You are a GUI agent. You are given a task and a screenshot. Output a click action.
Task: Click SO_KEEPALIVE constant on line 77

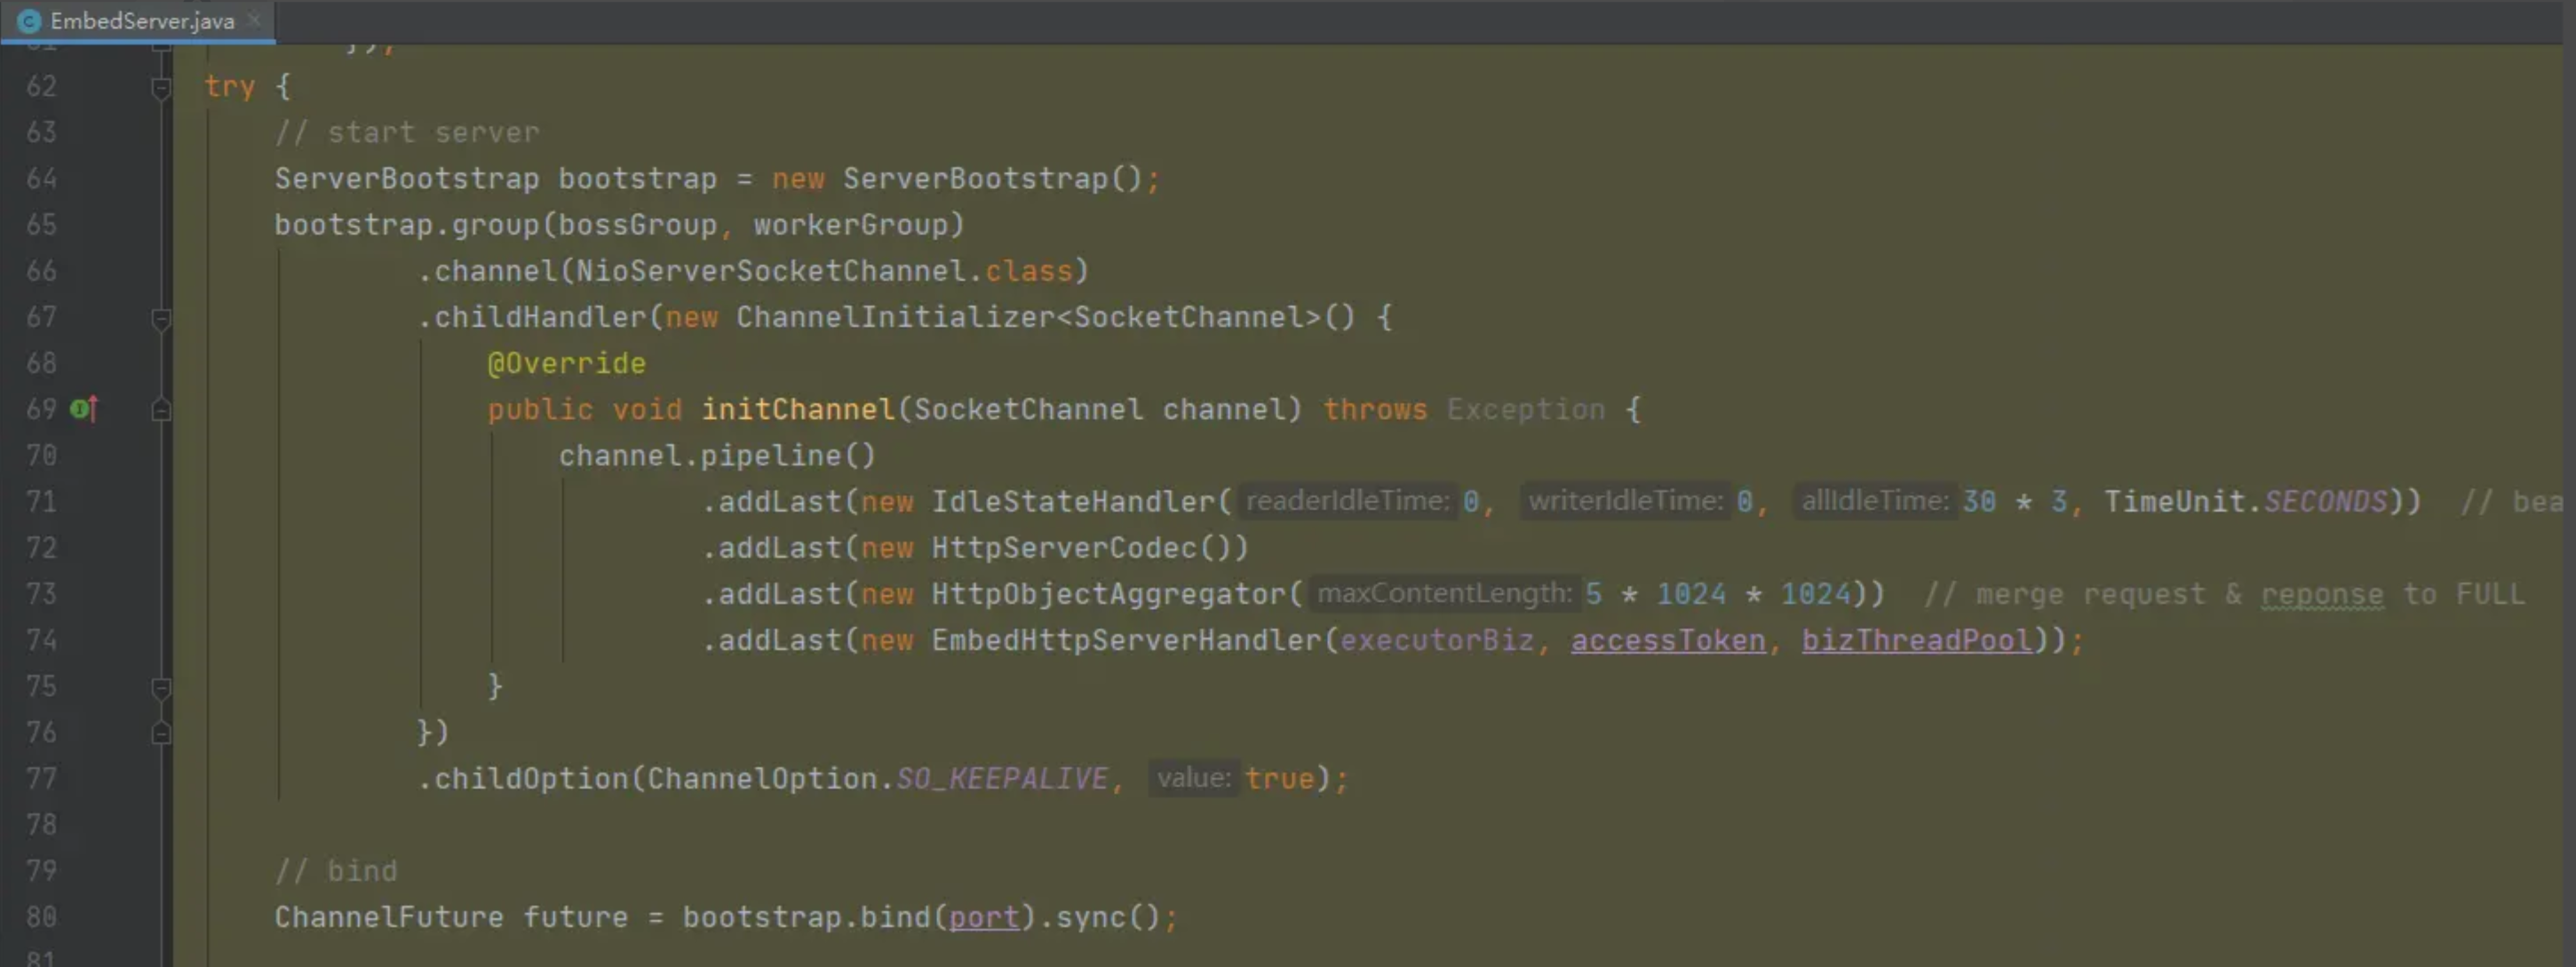tap(1001, 779)
